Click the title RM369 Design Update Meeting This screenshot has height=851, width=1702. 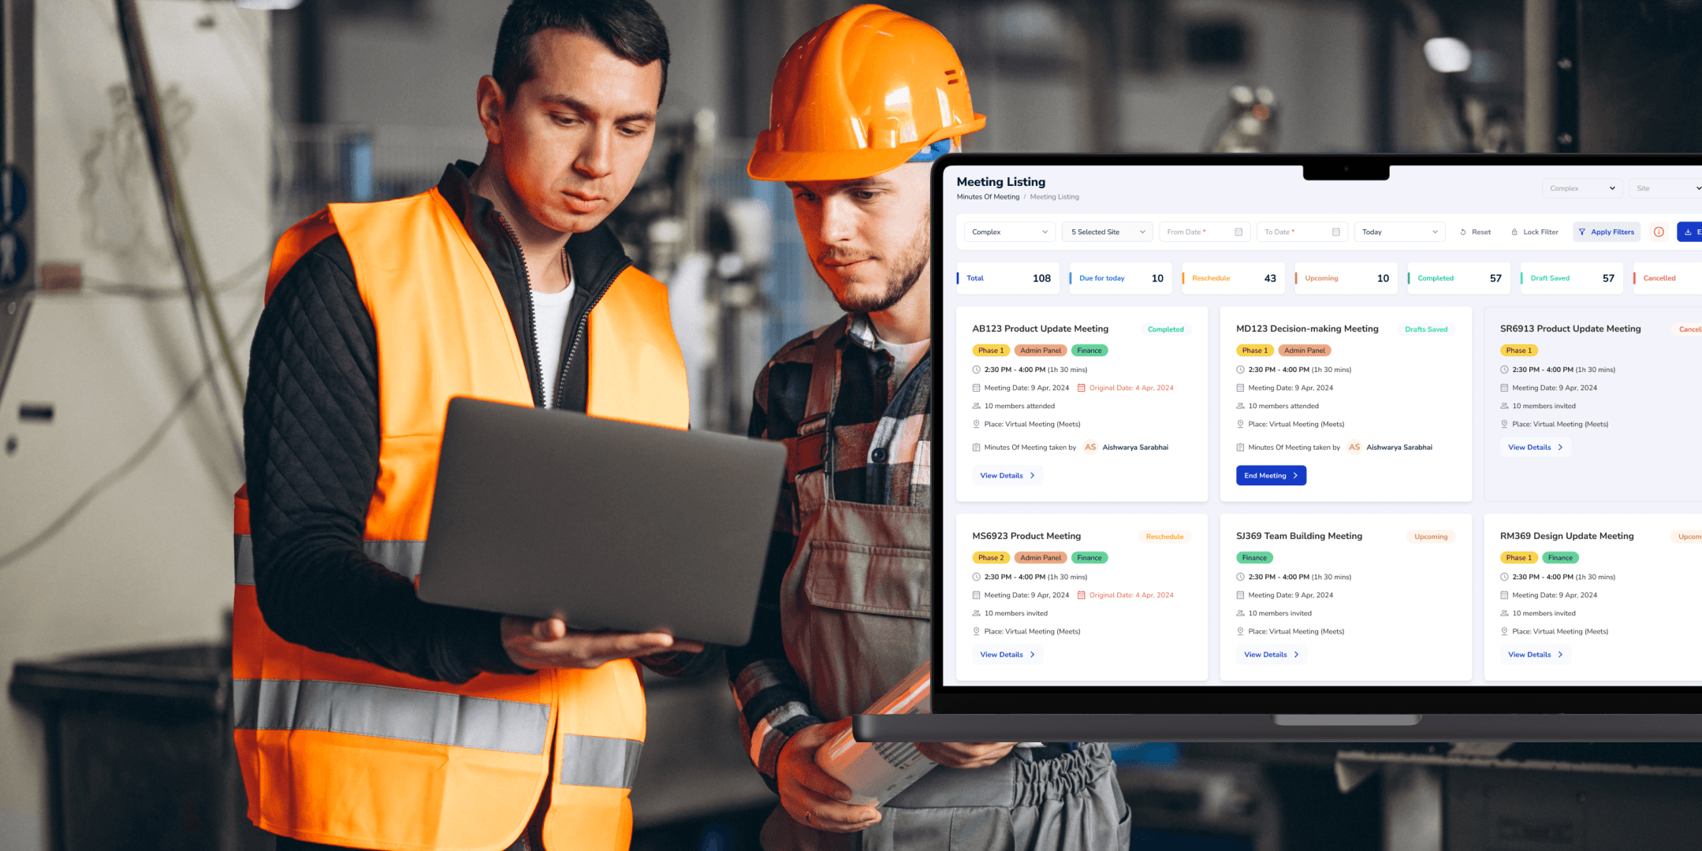pyautogui.click(x=1566, y=536)
